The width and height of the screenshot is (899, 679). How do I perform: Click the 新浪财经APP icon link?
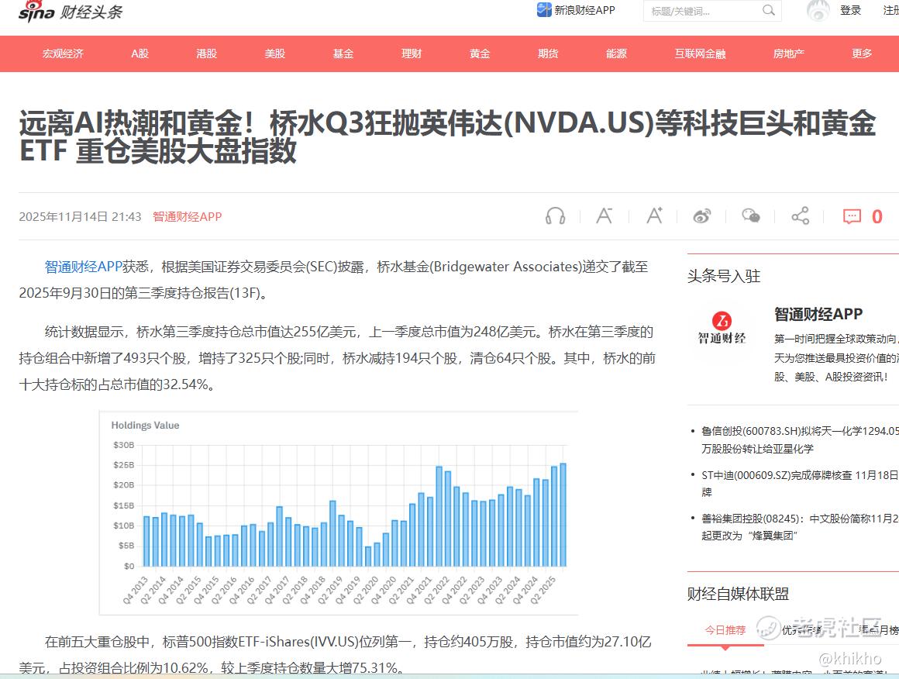[x=576, y=10]
